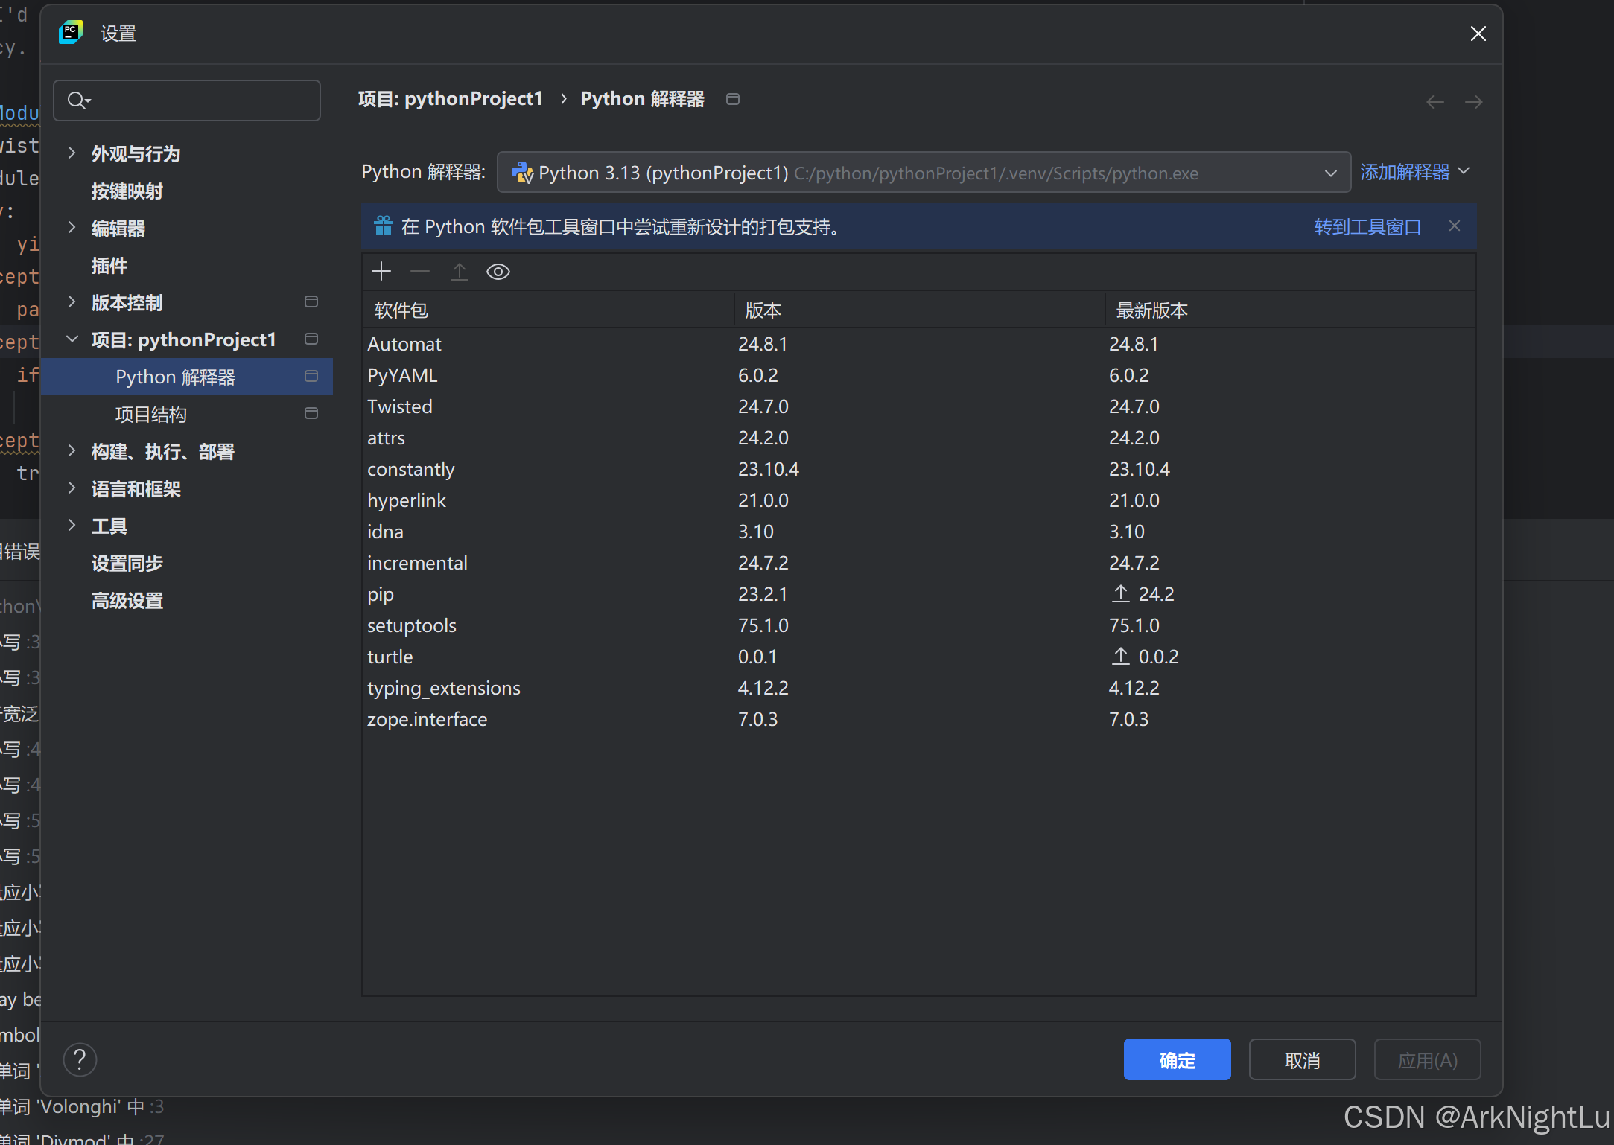Click project-level icon beside 版本控制
This screenshot has width=1614, height=1145.
pyautogui.click(x=311, y=302)
